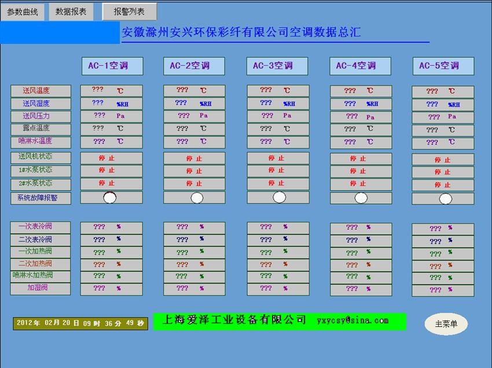Click the date and time display
Viewport: 492px width, 368px height.
(x=80, y=324)
